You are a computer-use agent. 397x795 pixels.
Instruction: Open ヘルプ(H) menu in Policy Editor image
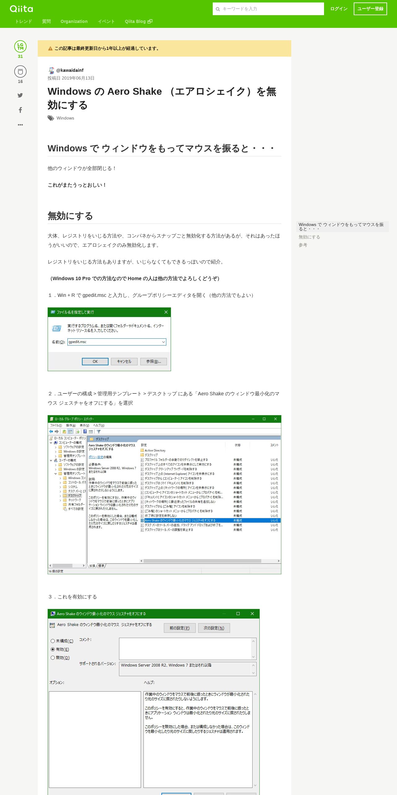click(x=99, y=425)
